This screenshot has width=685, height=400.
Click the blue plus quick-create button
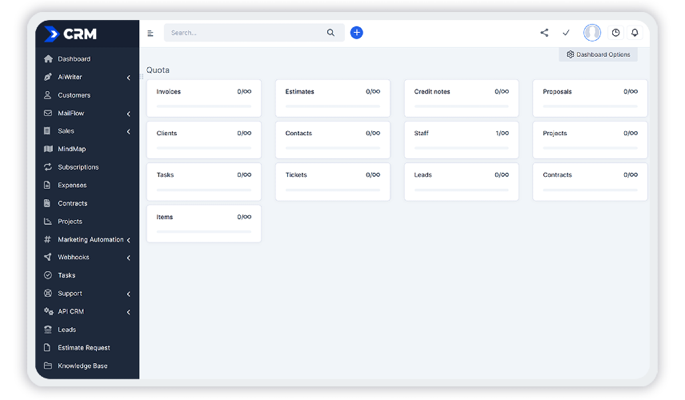click(x=356, y=33)
